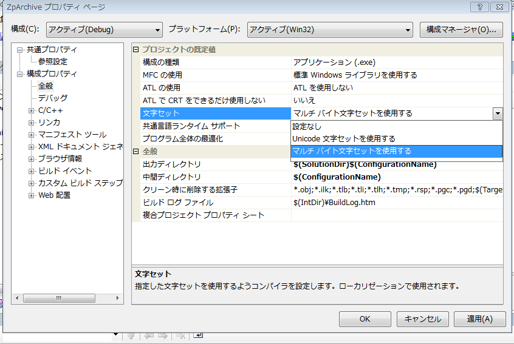Screen dimensions: 514x344
Task: Click the help question mark button
Action: 479,7
